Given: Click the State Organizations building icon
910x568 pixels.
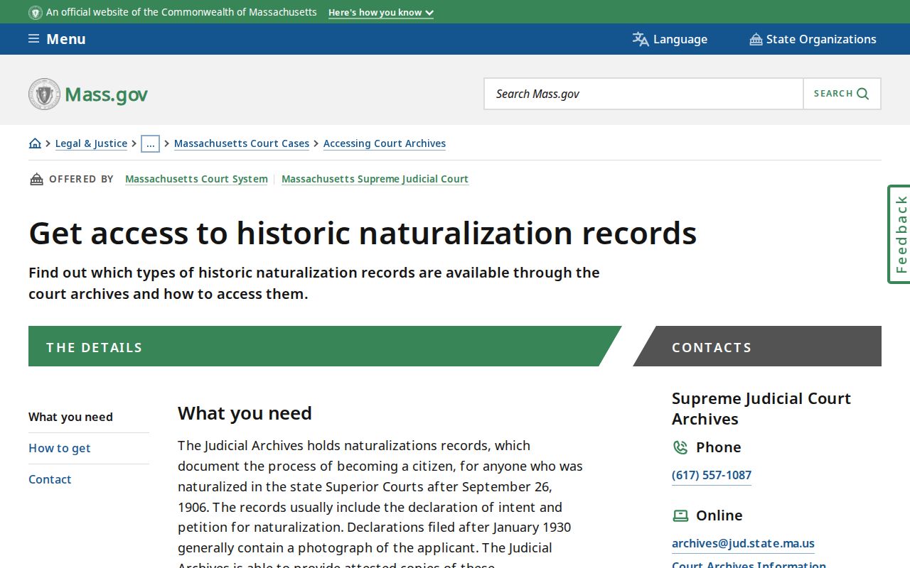Looking at the screenshot, I should 756,39.
